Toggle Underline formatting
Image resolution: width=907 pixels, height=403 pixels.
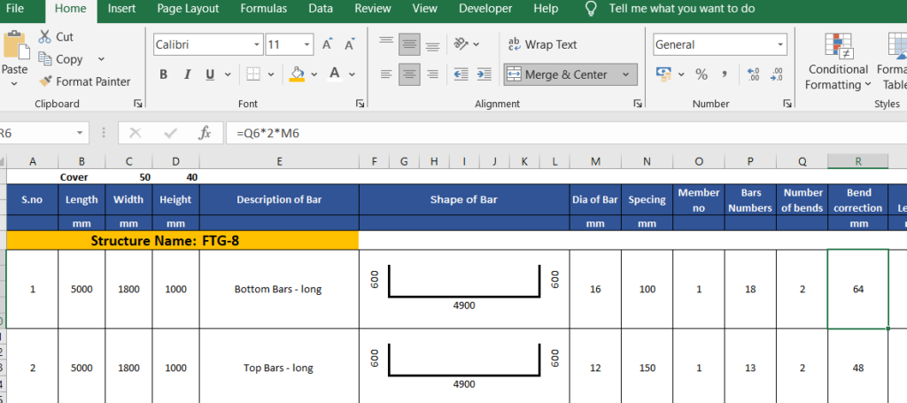[210, 74]
